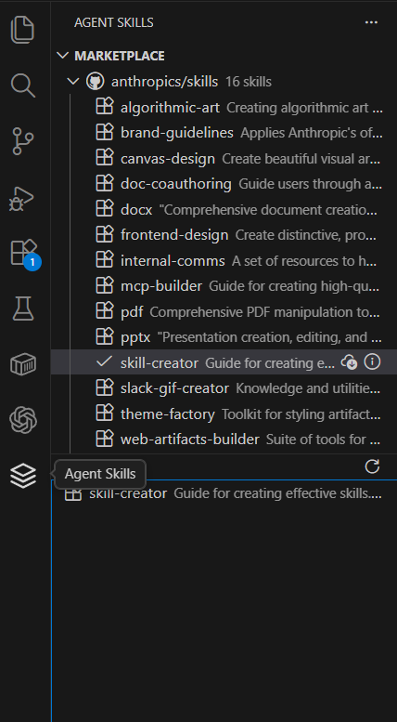The image size is (397, 722).
Task: Select the web-artifacts-builder skill
Action: point(224,440)
